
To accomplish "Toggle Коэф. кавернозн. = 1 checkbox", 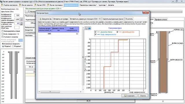I will [2, 34].
